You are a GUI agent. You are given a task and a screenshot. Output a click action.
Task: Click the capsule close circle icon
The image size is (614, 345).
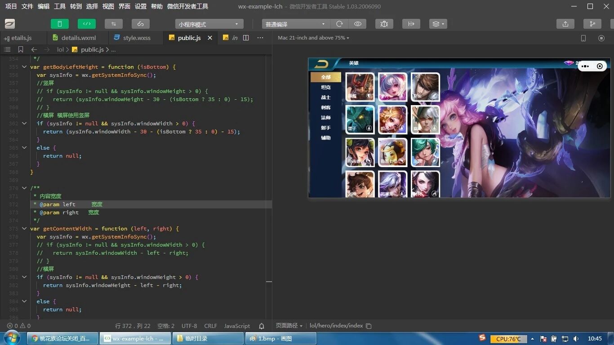point(600,66)
